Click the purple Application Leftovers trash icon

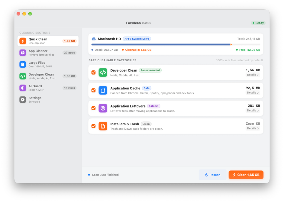tap(103, 108)
